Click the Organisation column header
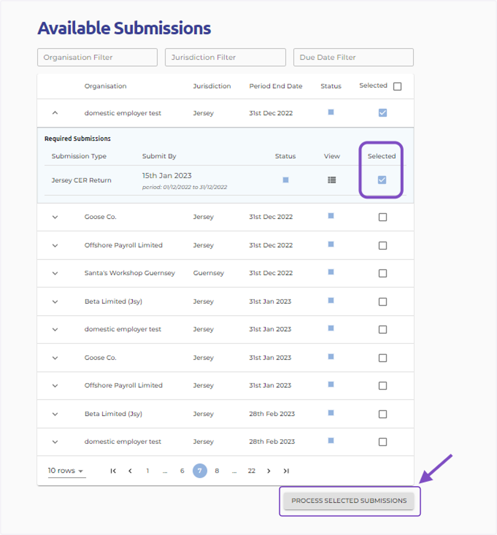 point(106,86)
